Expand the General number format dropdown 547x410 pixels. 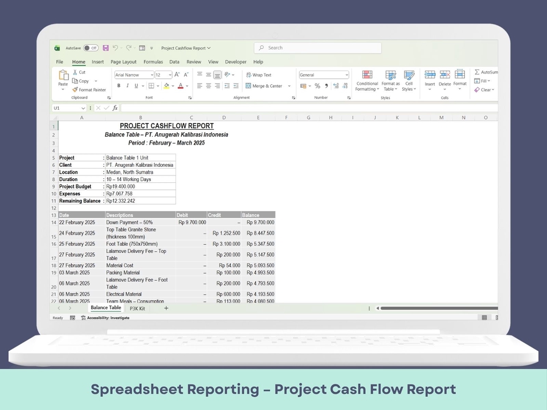pos(346,75)
